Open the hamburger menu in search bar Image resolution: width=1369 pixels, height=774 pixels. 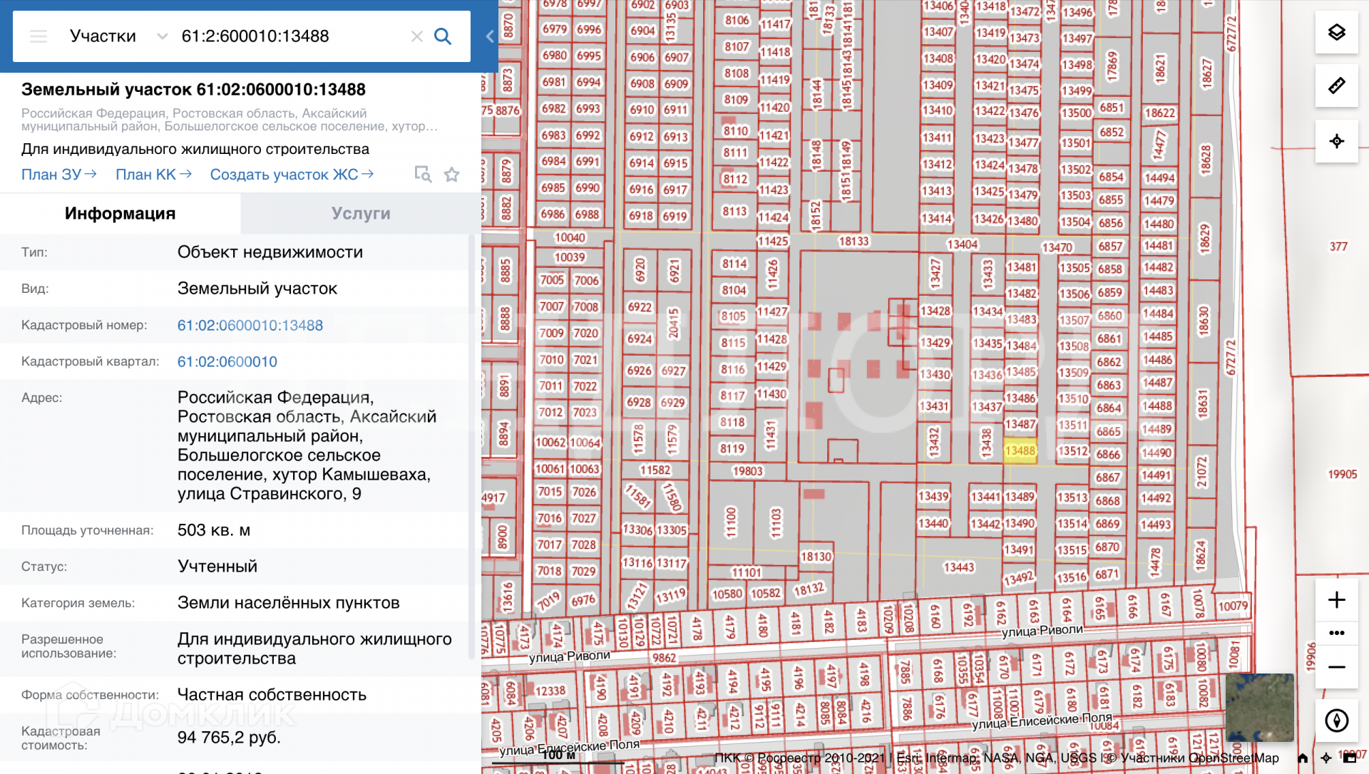pyautogui.click(x=39, y=36)
